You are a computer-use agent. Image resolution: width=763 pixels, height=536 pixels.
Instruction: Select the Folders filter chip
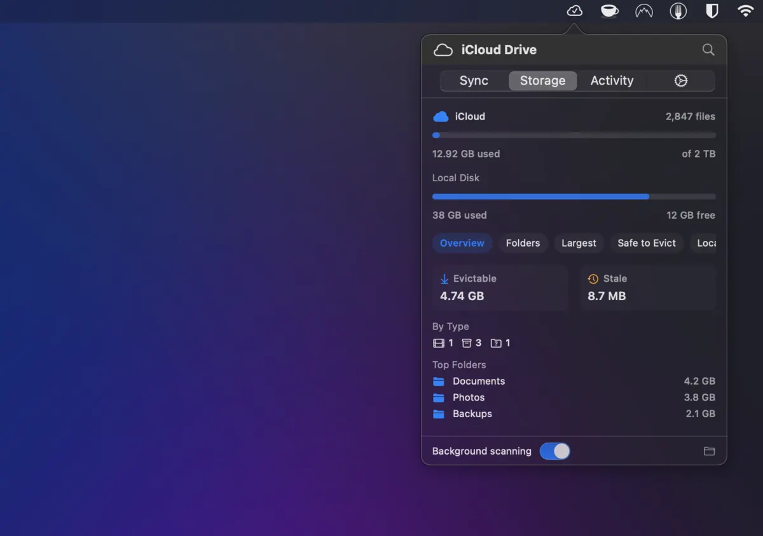pyautogui.click(x=523, y=243)
